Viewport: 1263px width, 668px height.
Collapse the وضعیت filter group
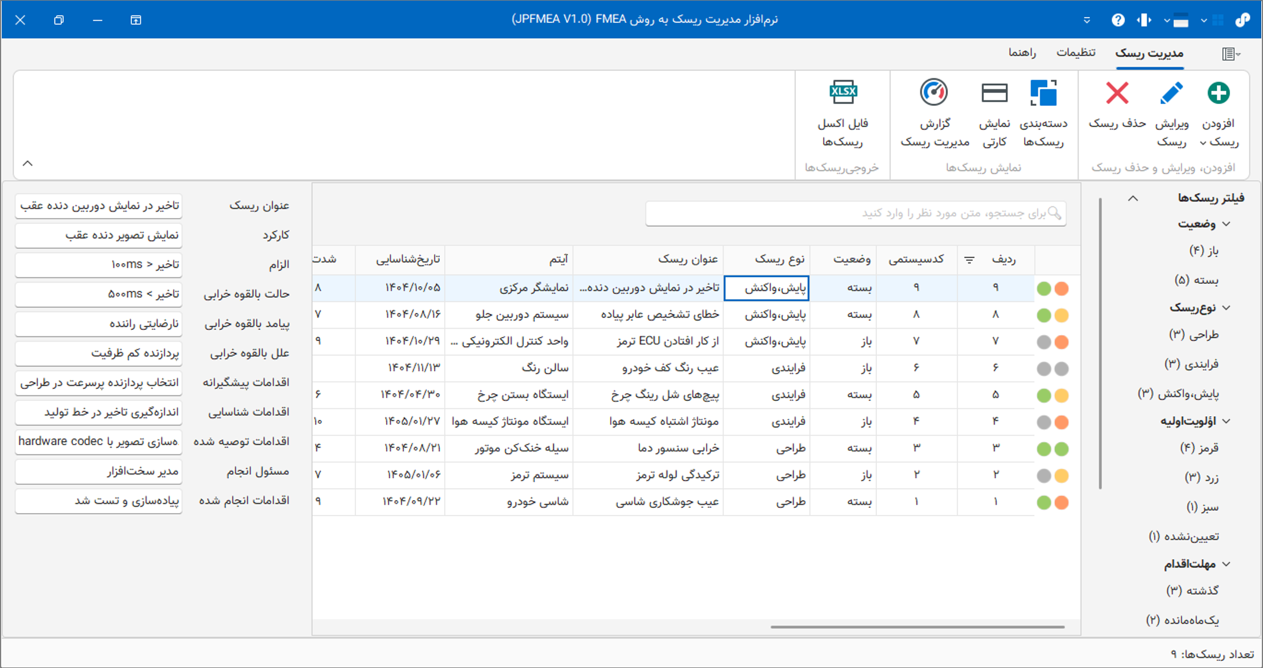1226,224
